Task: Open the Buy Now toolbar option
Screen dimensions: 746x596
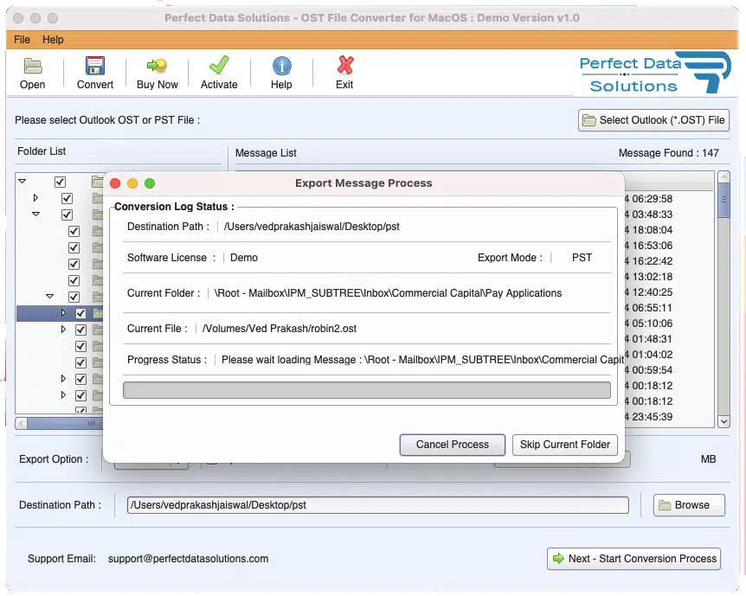Action: [x=157, y=73]
